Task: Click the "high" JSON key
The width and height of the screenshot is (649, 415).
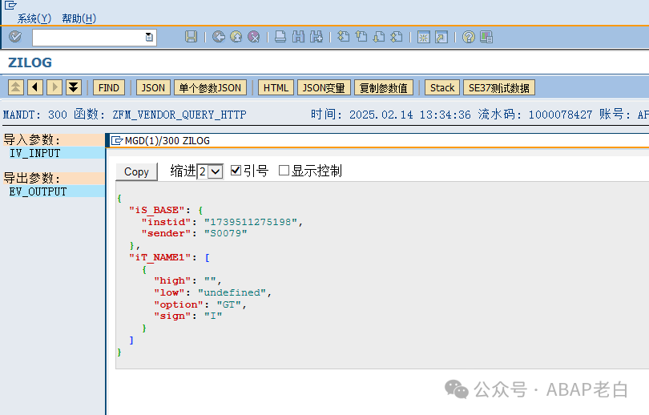Action: [x=172, y=281]
